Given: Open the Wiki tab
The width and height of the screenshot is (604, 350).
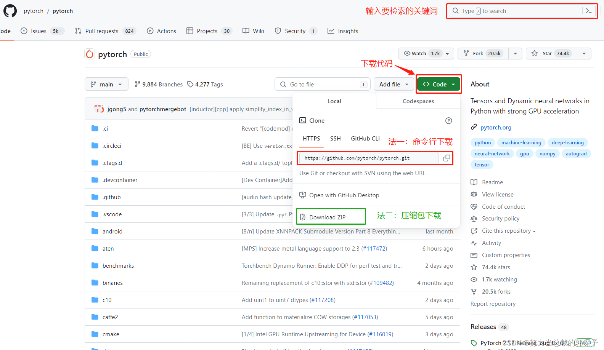Looking at the screenshot, I should pos(253,31).
